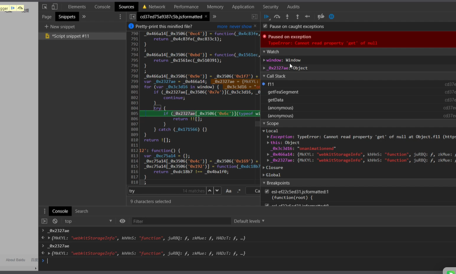
Task: Disable the esl-ef22c5ed31.js:formatted:1 breakpoint
Action: click(267, 192)
